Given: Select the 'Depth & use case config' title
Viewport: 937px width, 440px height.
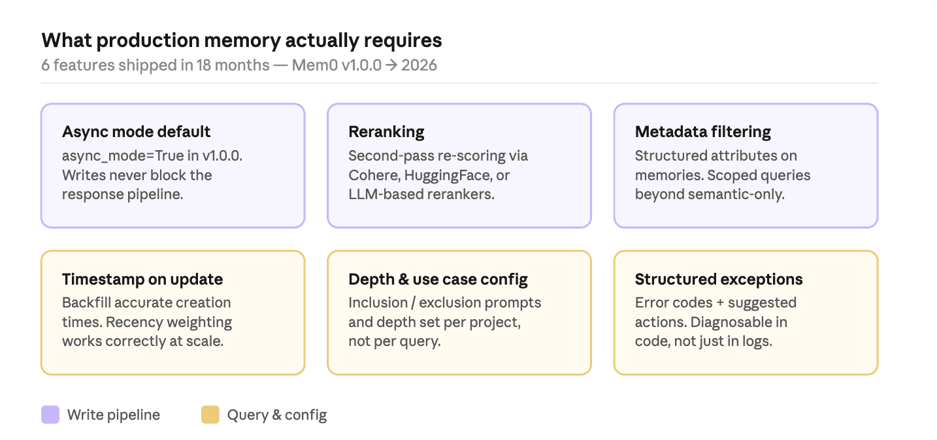Looking at the screenshot, I should [x=438, y=279].
